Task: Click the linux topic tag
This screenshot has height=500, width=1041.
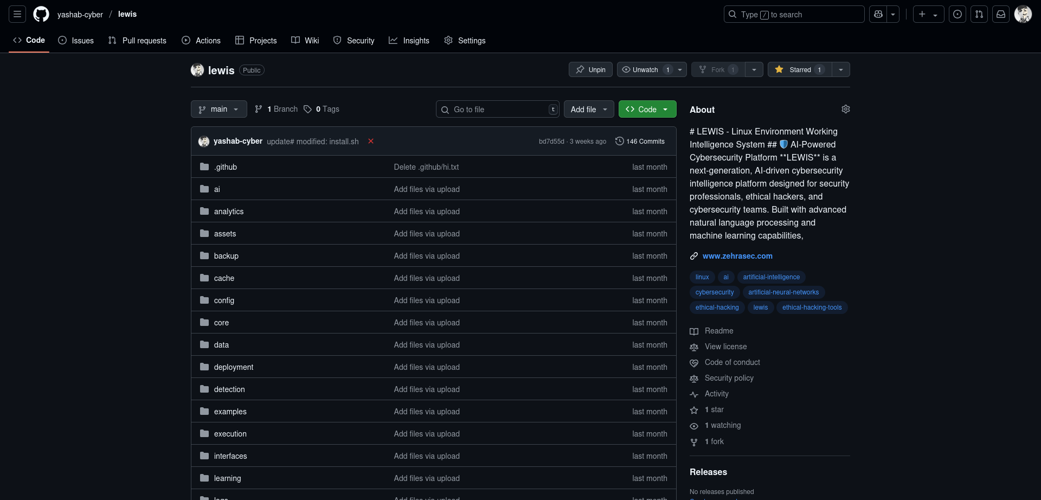Action: point(702,277)
